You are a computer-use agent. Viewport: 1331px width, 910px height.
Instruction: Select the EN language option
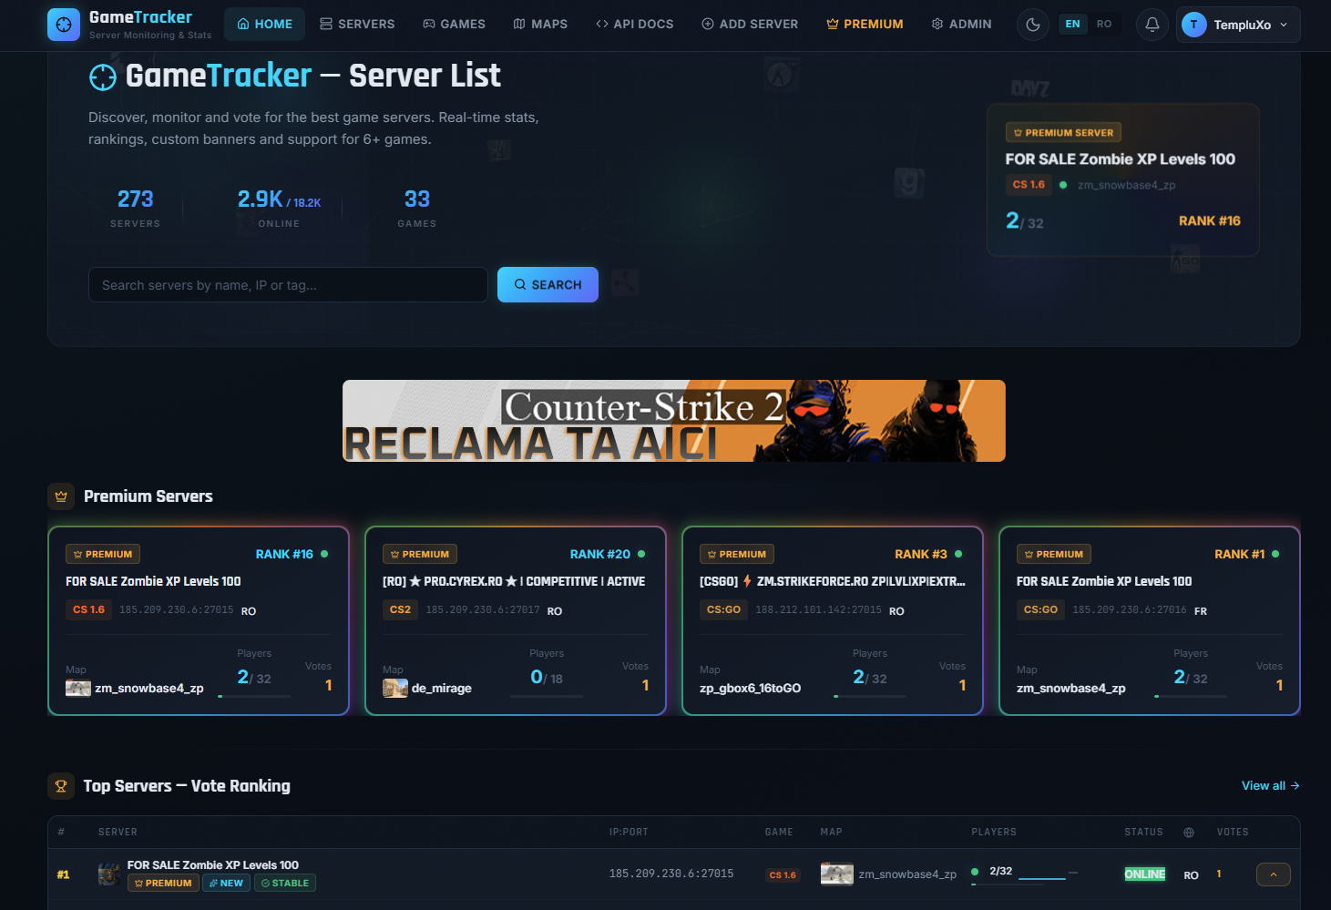[x=1072, y=24]
